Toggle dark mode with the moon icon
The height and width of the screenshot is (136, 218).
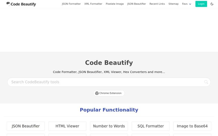212,4
